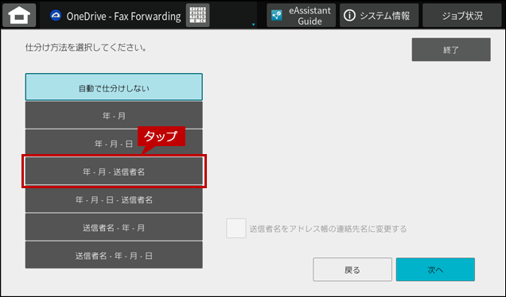
Task: Select 年 - 月 - 送信者名 sorting option
Action: [x=114, y=171]
